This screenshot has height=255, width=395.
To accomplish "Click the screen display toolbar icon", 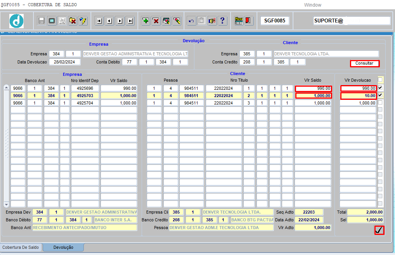I will 52,21.
